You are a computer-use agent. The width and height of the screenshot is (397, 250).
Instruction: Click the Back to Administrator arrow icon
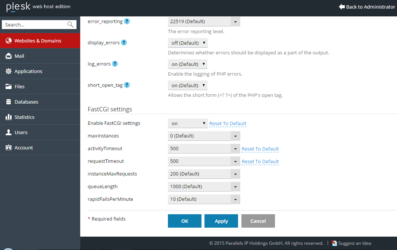pyautogui.click(x=342, y=7)
